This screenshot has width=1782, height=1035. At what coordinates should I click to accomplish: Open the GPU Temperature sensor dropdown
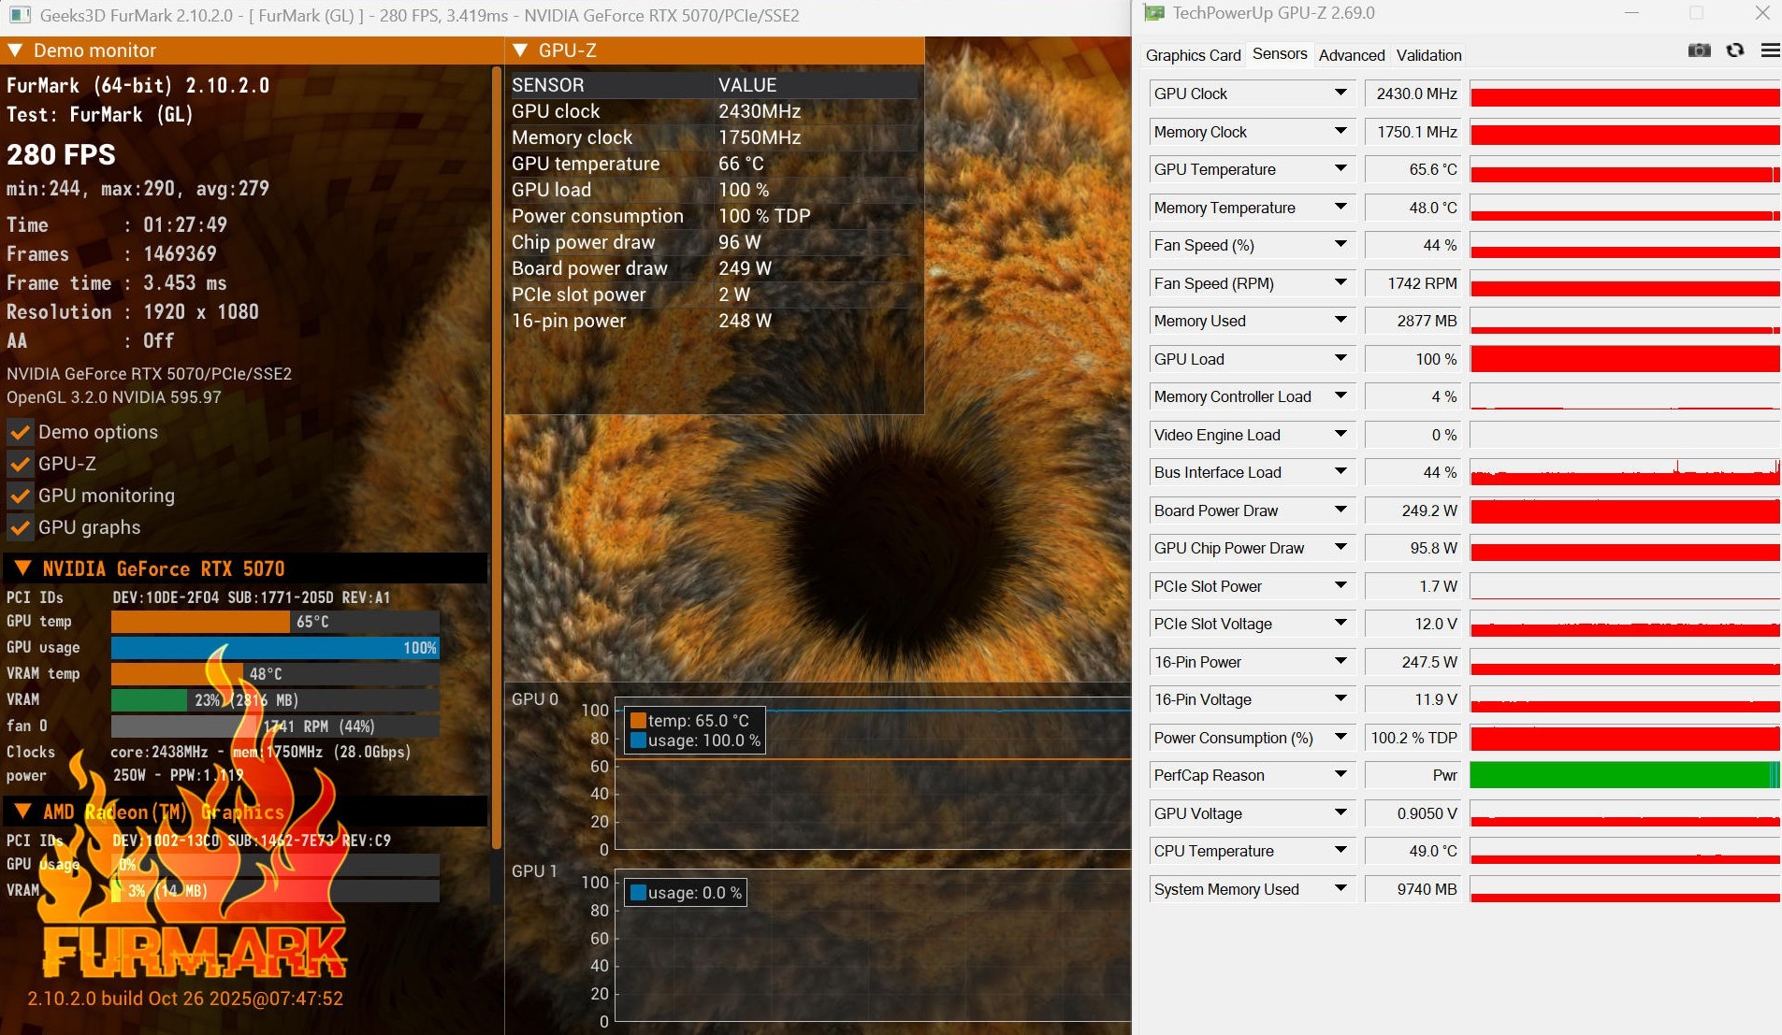tap(1340, 169)
